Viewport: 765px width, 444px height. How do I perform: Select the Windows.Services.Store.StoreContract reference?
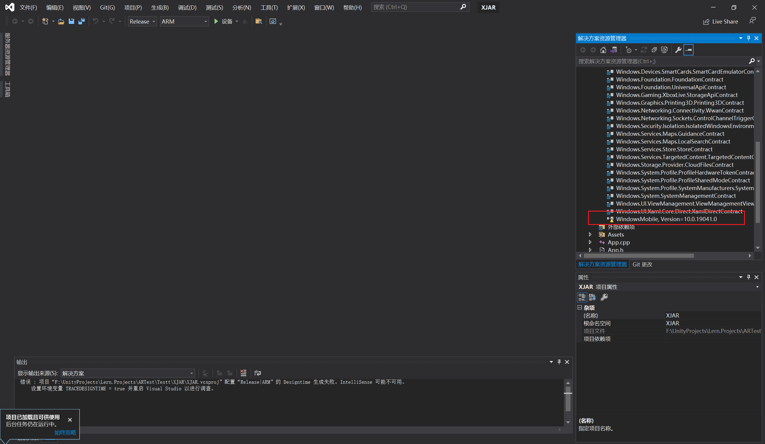[664, 149]
